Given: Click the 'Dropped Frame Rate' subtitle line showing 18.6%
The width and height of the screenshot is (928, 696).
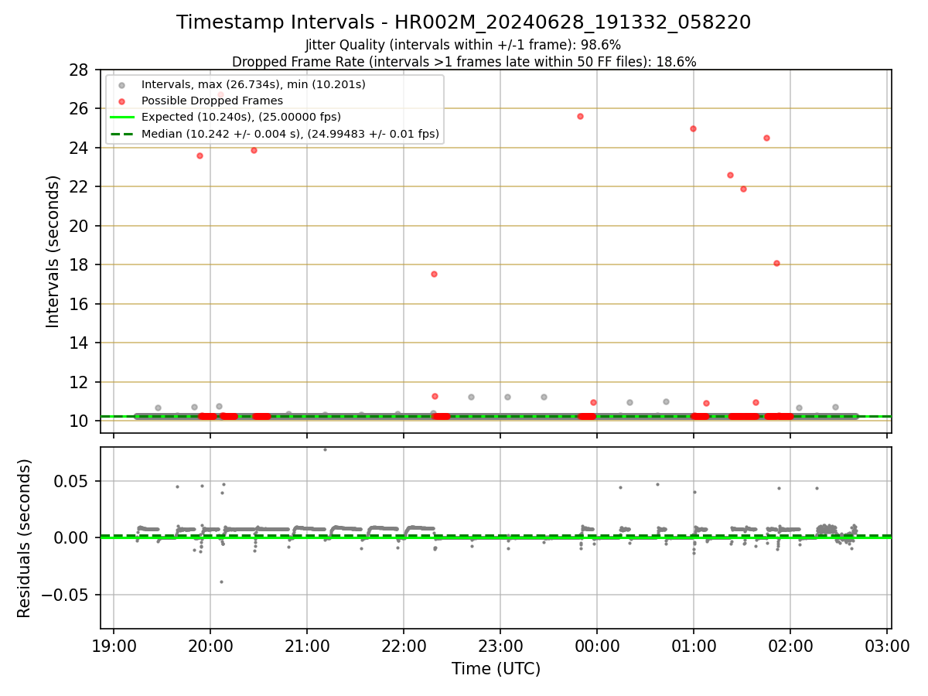Looking at the screenshot, I should (464, 61).
